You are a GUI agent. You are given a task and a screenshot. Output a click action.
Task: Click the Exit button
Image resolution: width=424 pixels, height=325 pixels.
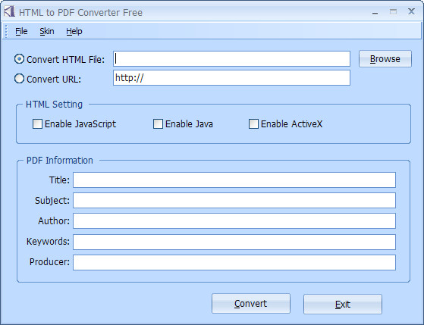point(343,305)
